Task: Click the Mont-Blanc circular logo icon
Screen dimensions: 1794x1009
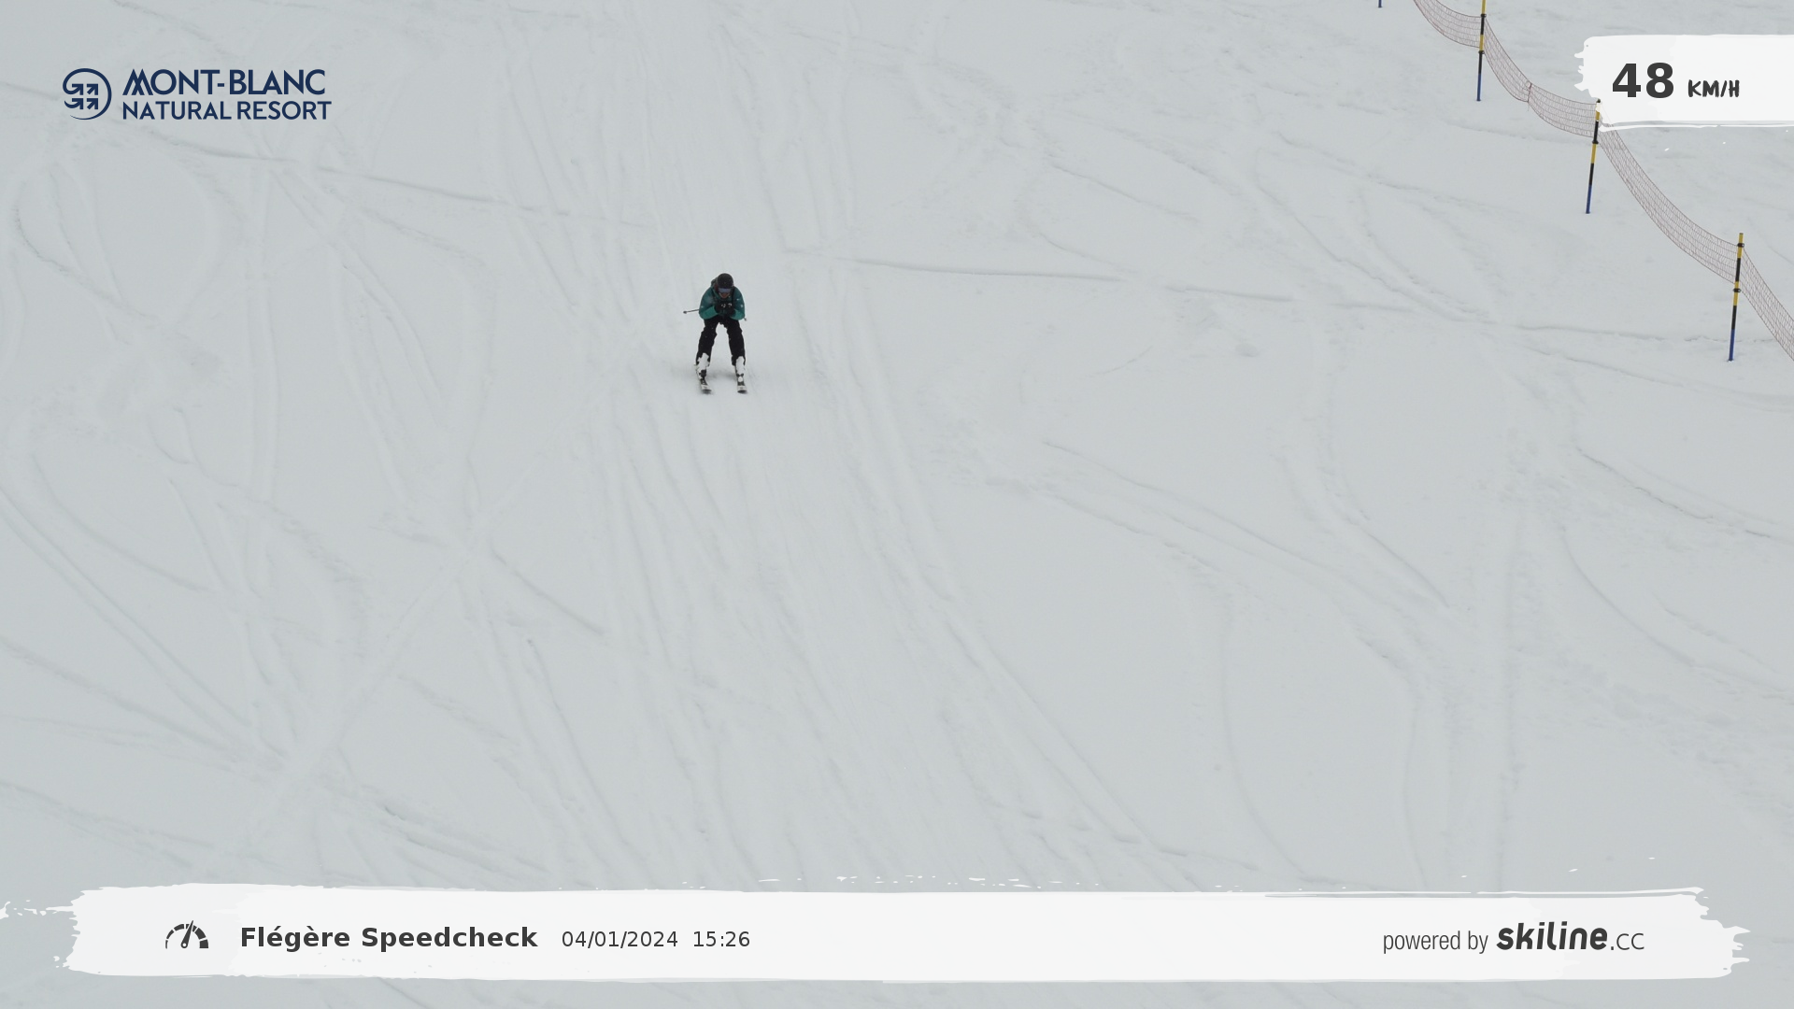Action: 87,93
